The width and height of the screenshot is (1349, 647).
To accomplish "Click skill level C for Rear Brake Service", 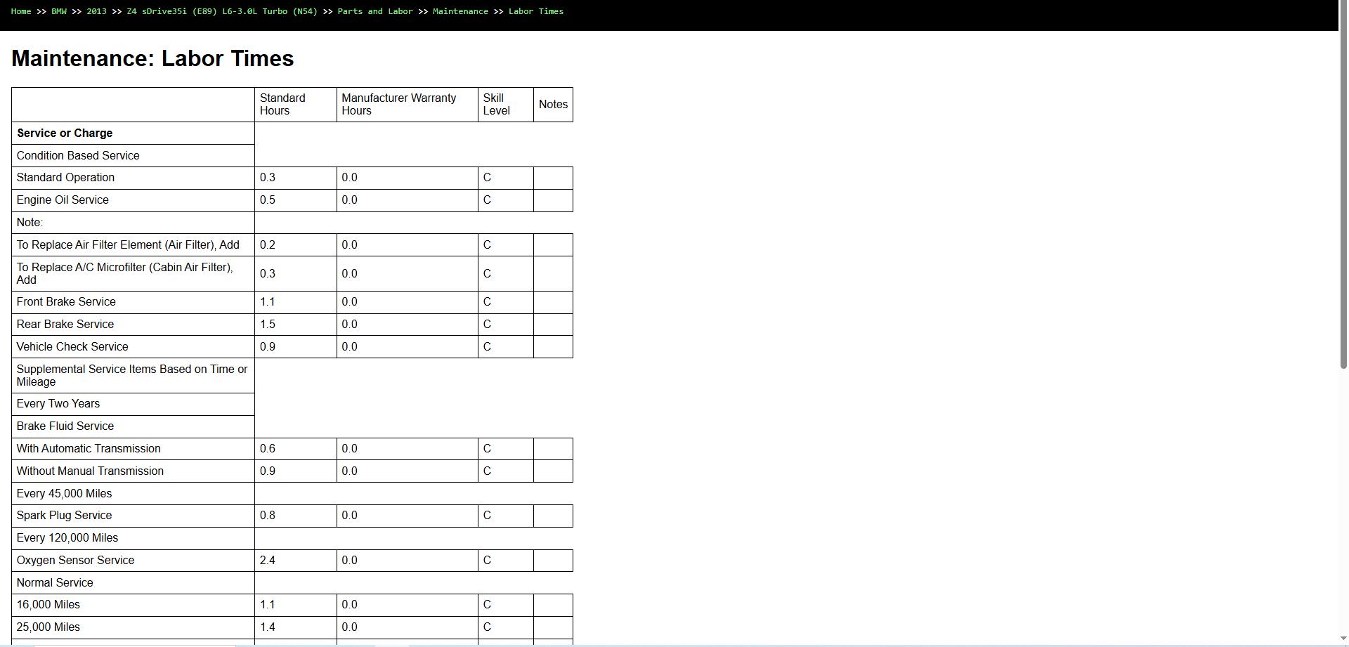I will [x=506, y=325].
